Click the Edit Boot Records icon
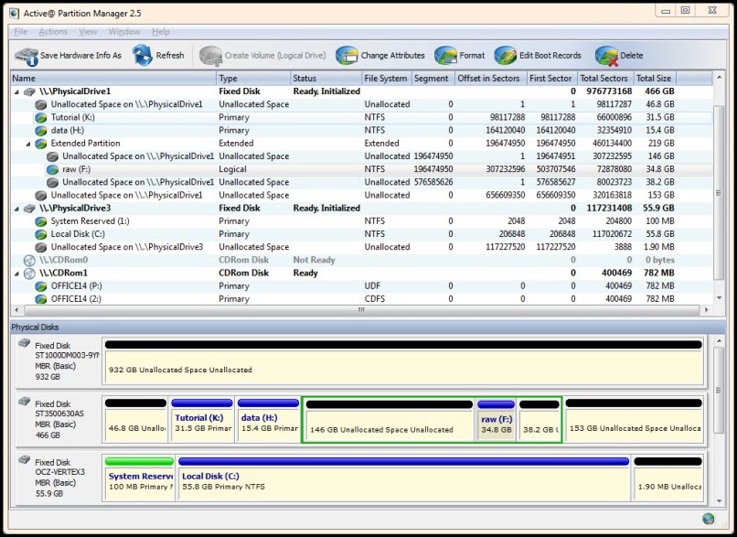The height and width of the screenshot is (537, 737). (x=506, y=56)
